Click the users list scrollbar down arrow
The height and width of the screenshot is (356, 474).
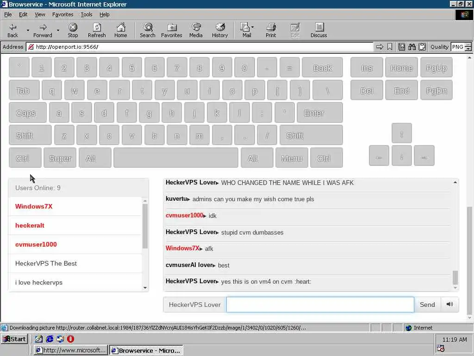coord(145,288)
